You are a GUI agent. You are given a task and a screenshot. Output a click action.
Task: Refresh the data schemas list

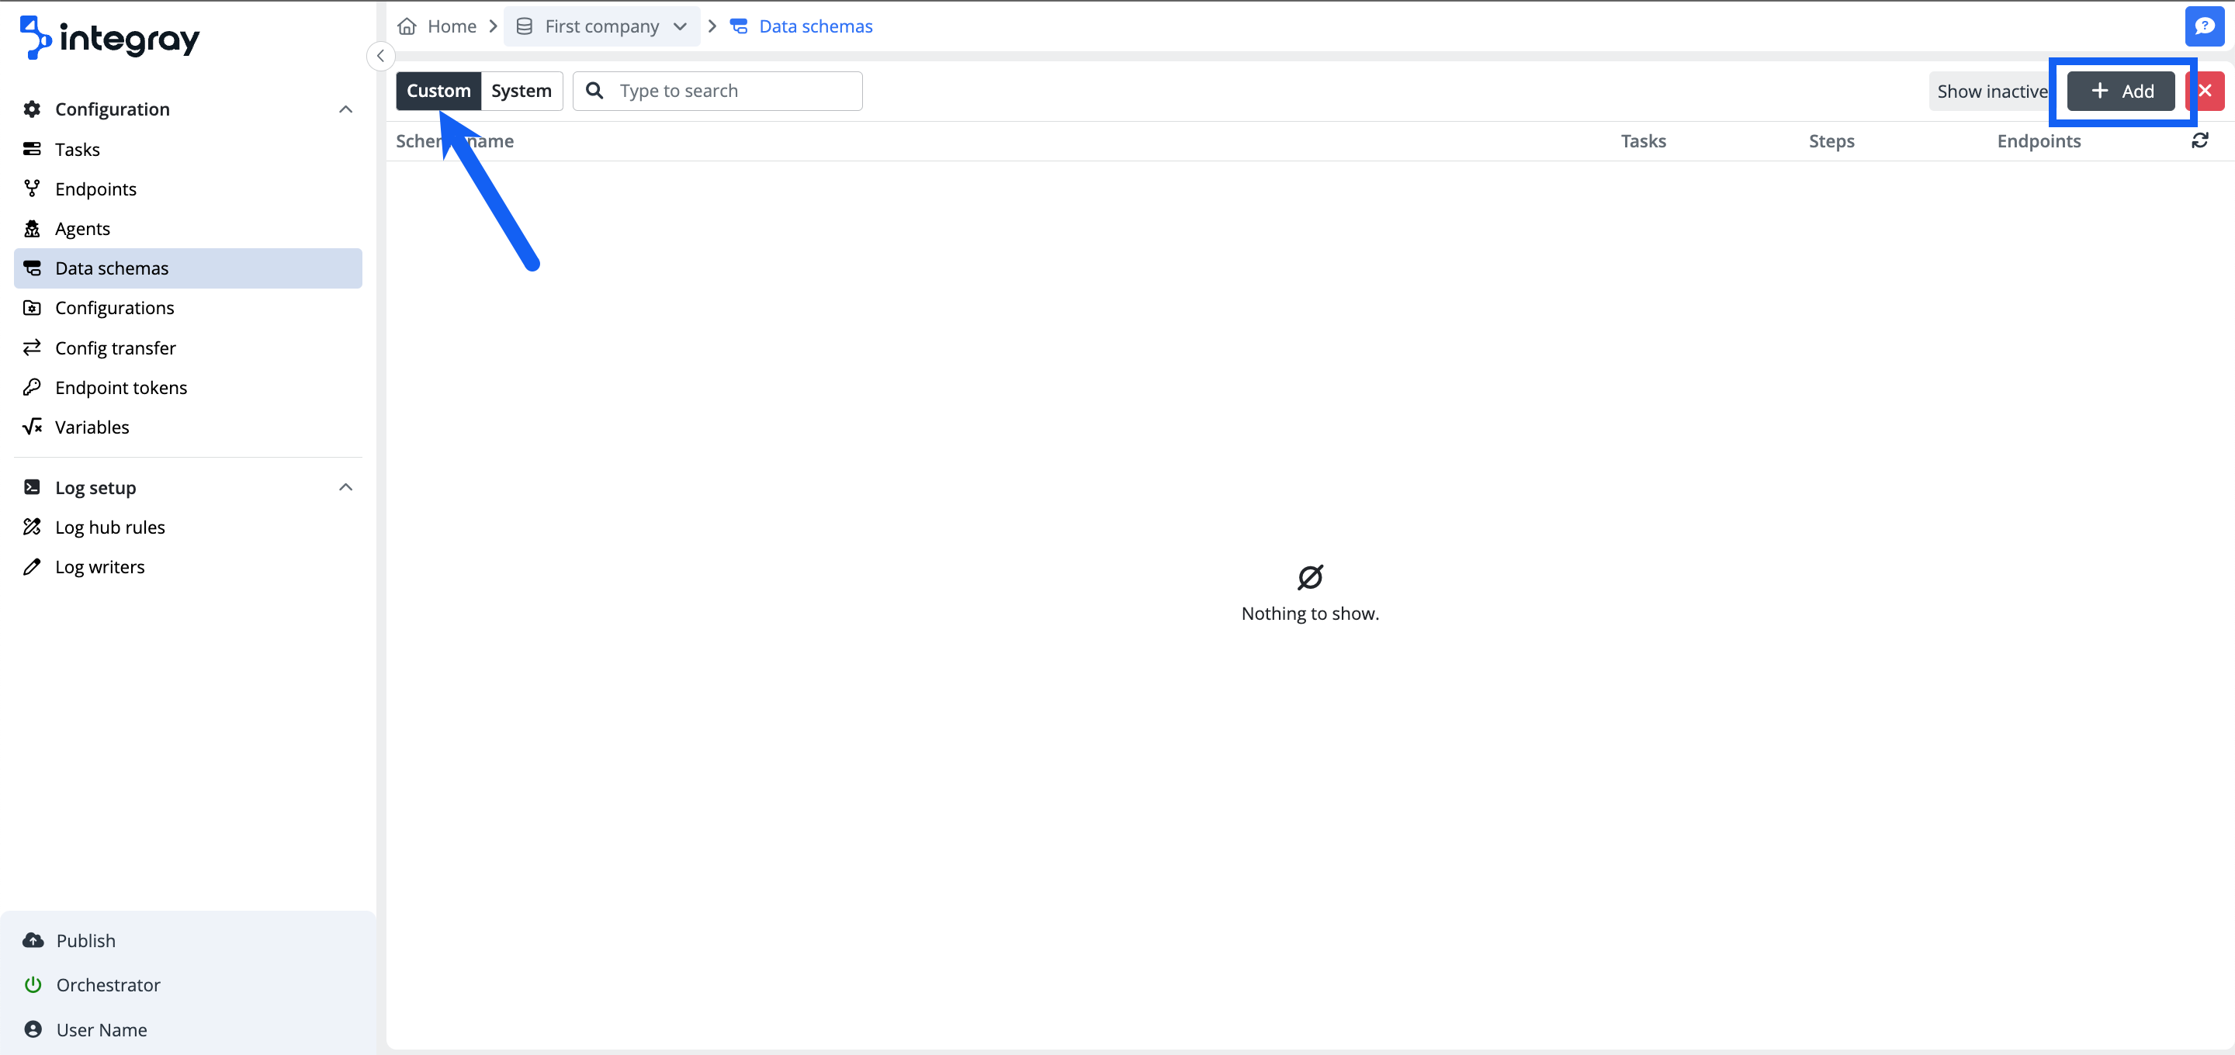(x=2201, y=140)
